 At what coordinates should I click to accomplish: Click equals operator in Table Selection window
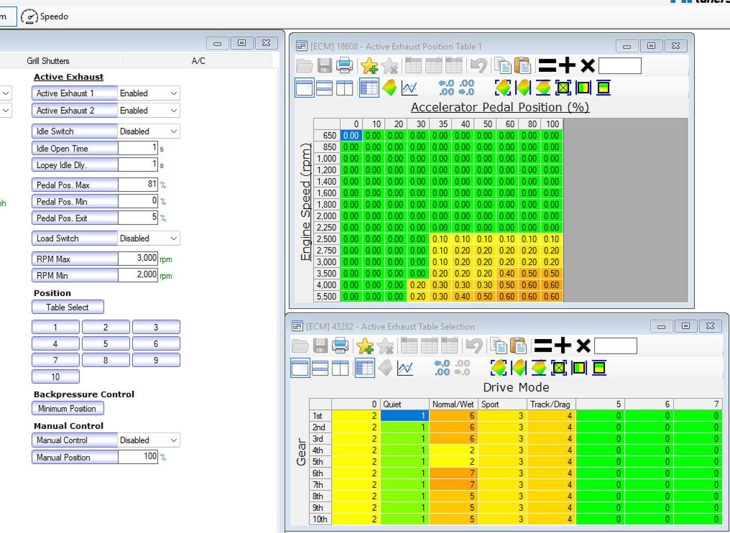click(543, 346)
